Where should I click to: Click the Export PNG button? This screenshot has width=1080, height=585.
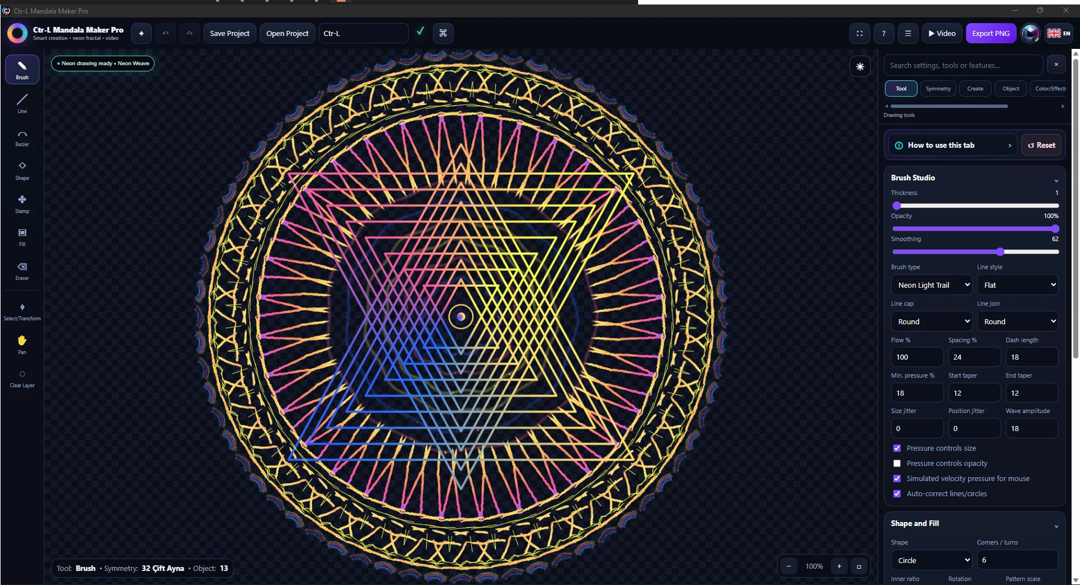coord(991,33)
